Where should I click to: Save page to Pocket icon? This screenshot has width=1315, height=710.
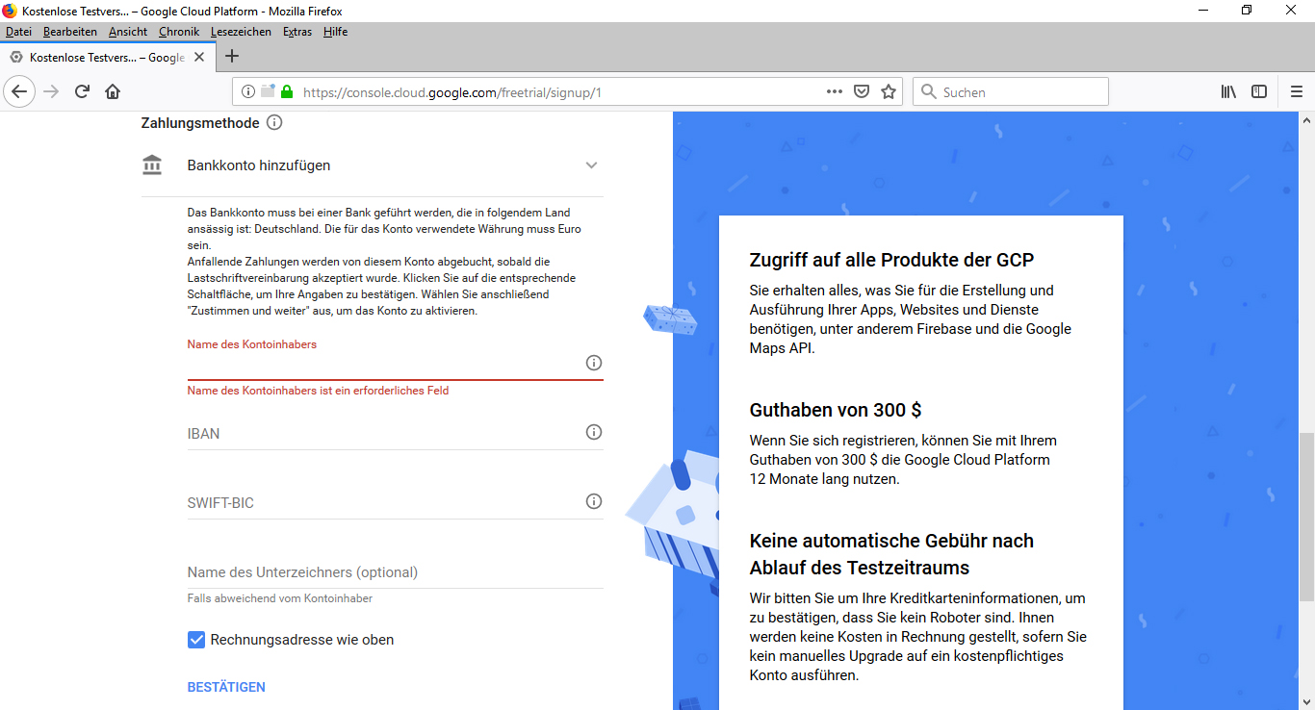862,91
